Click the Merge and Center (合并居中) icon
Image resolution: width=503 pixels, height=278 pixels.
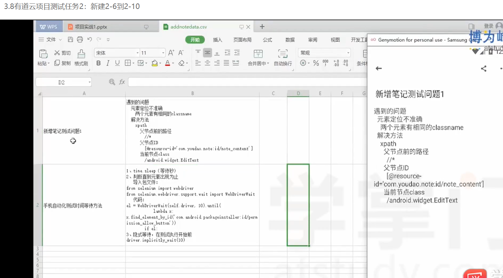(x=258, y=54)
